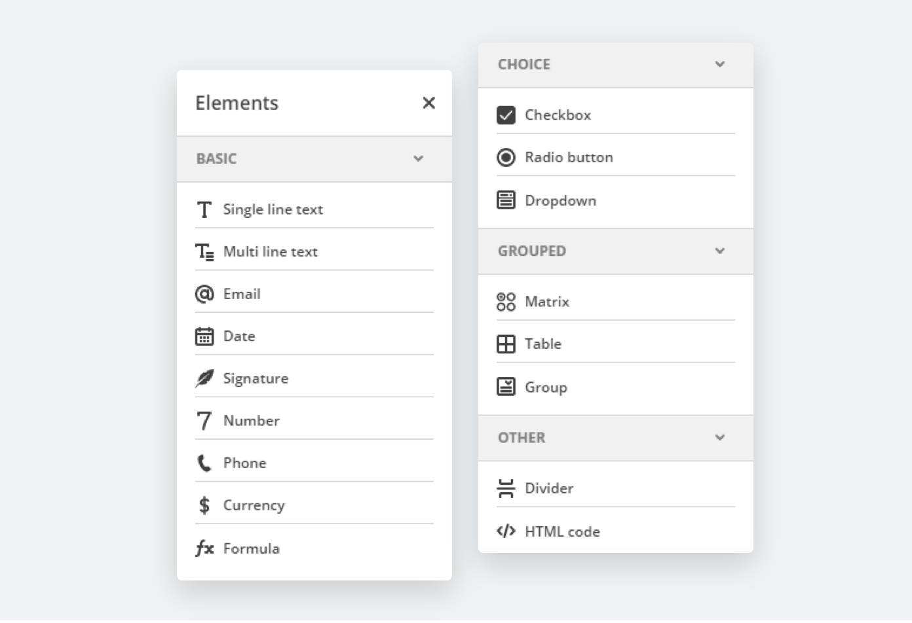Collapse the CHOICE section chevron
912x623 pixels.
720,64
